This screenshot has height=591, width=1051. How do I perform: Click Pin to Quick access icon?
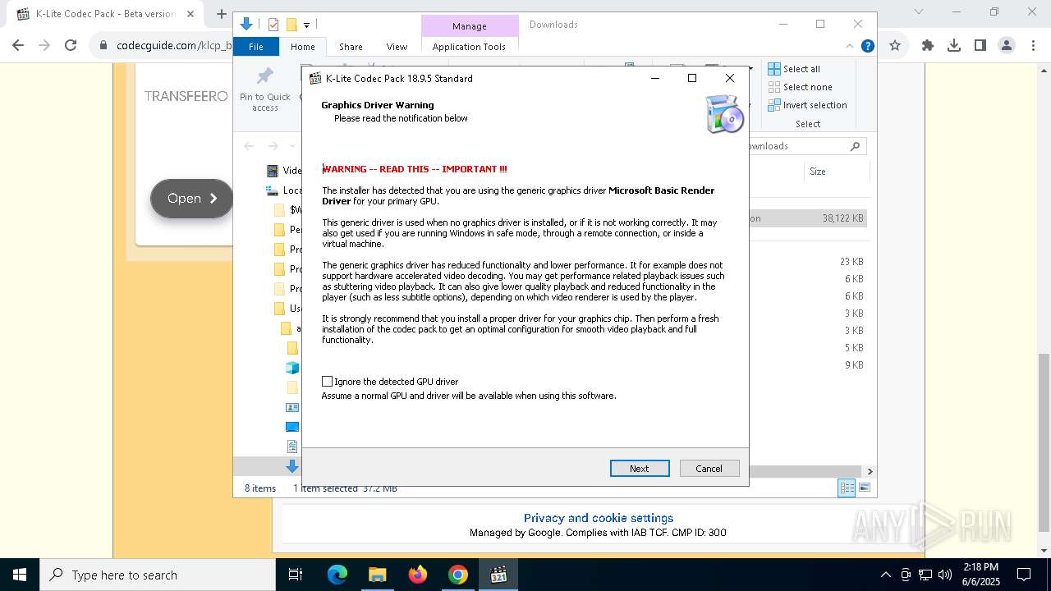pyautogui.click(x=264, y=89)
